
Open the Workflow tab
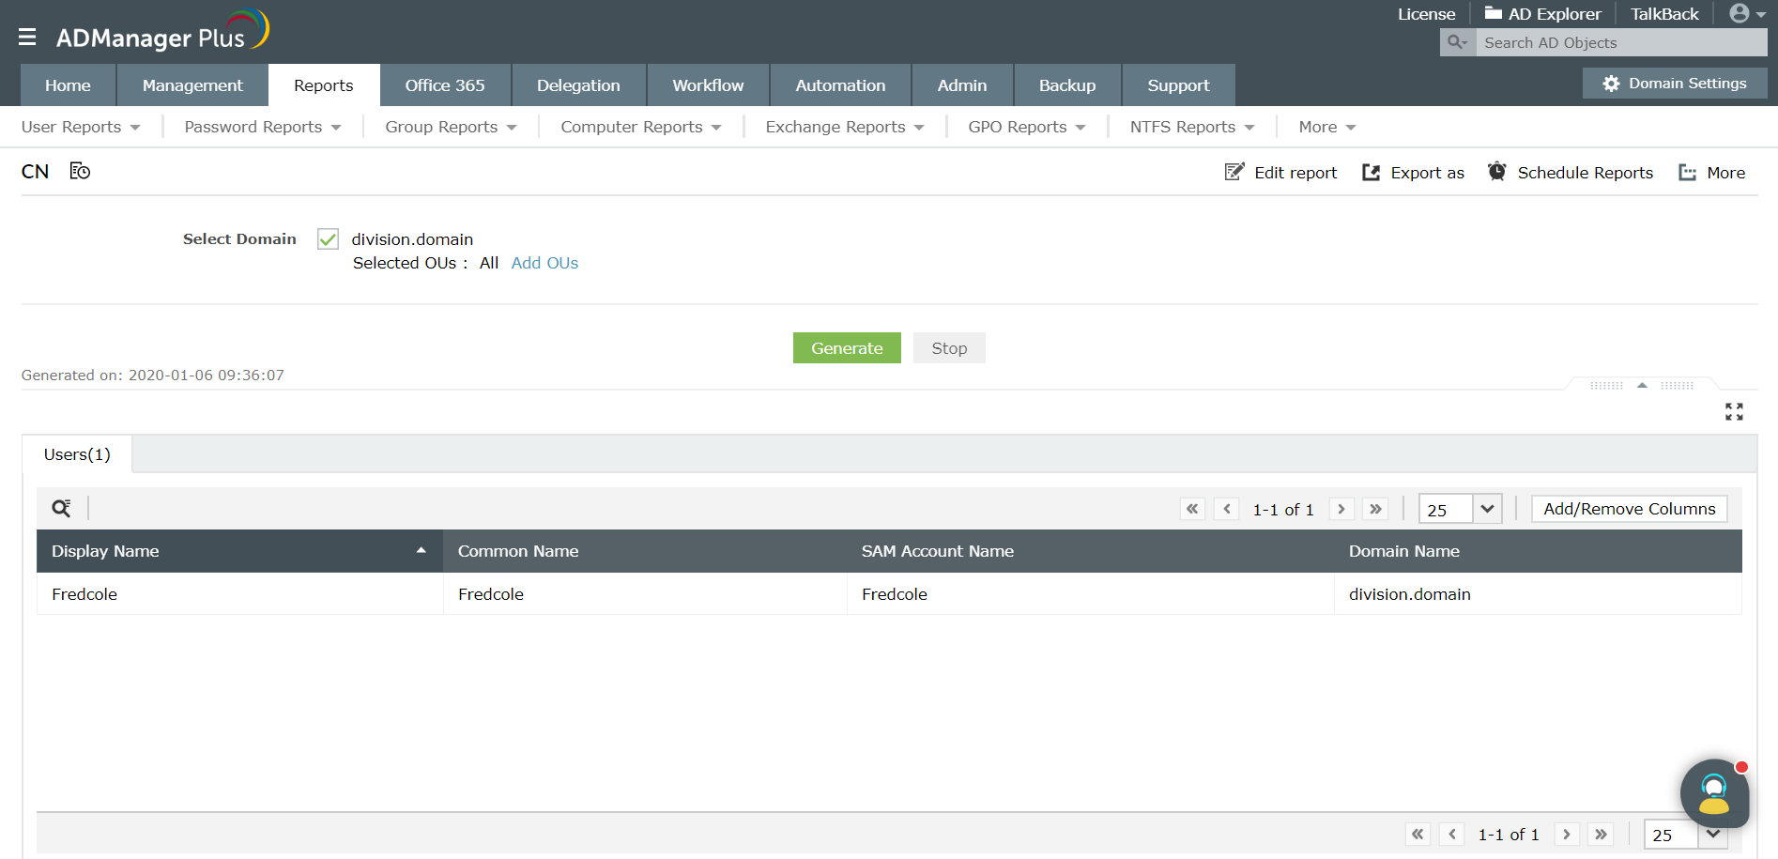click(x=708, y=84)
